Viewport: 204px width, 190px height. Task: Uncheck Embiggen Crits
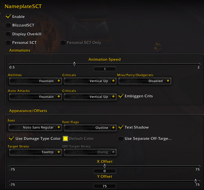(121, 96)
